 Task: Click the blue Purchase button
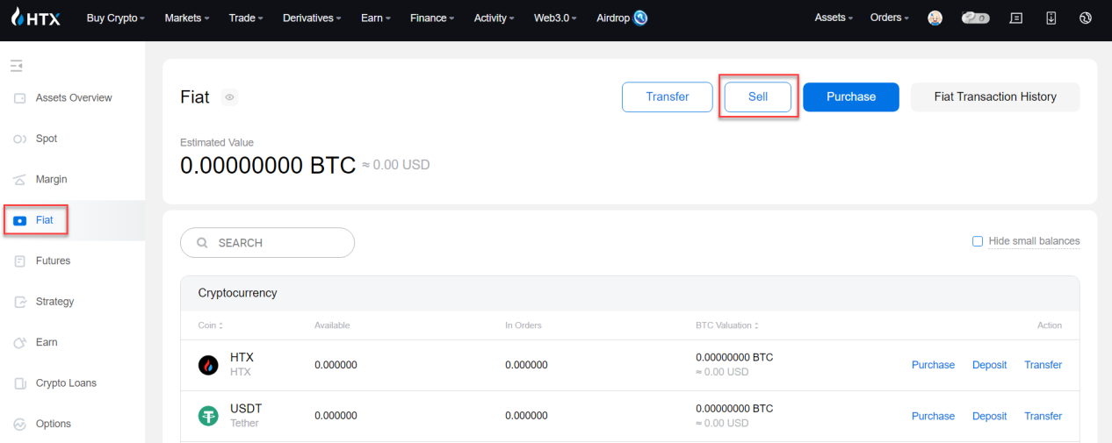tap(851, 97)
